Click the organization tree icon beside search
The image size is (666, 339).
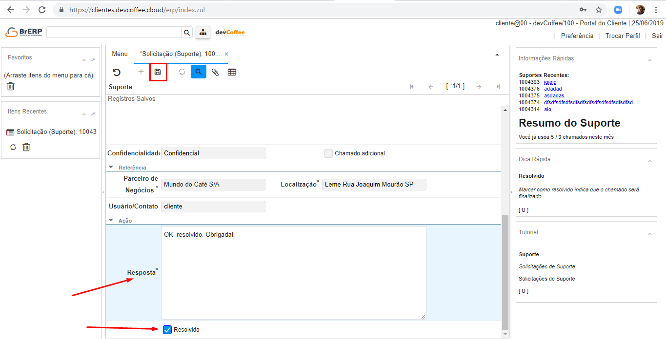pyautogui.click(x=202, y=32)
